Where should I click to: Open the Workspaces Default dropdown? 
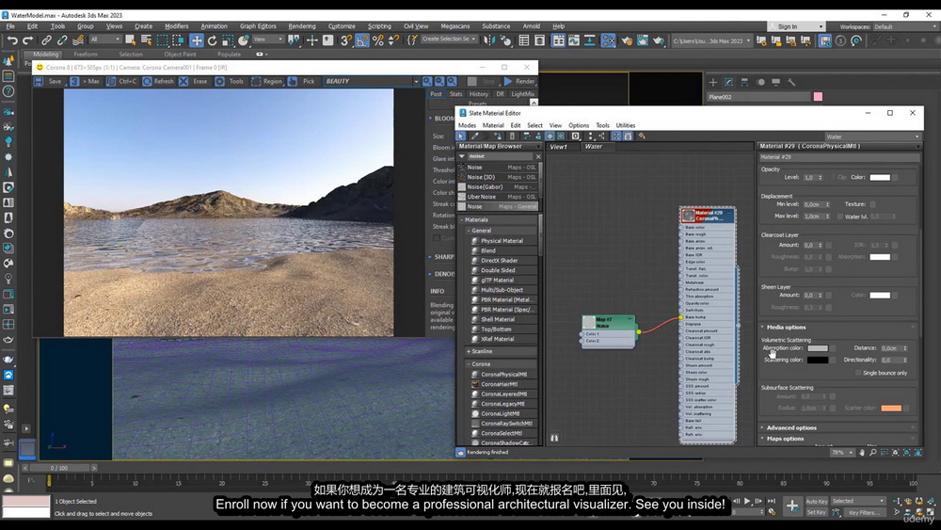click(x=904, y=26)
